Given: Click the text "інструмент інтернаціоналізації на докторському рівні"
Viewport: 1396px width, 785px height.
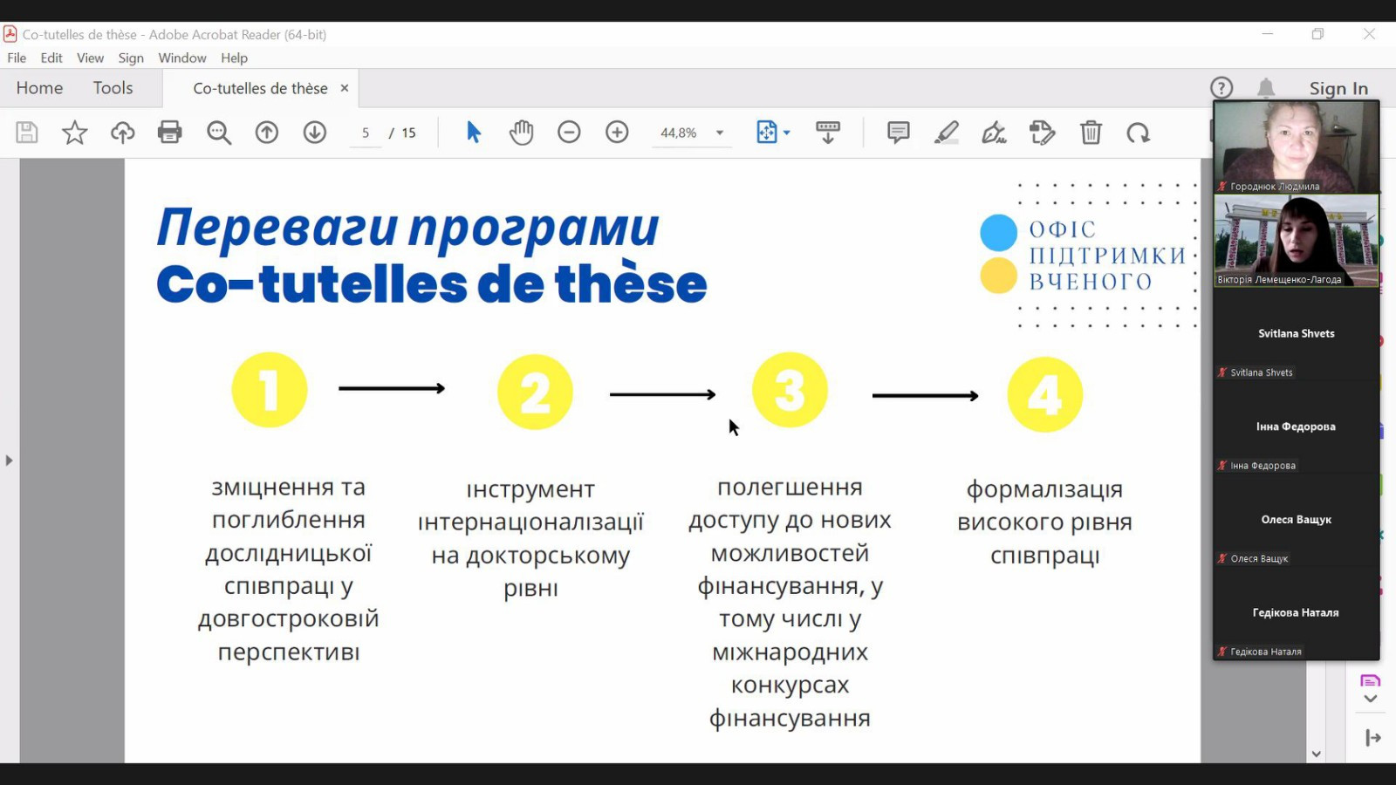Looking at the screenshot, I should point(530,539).
